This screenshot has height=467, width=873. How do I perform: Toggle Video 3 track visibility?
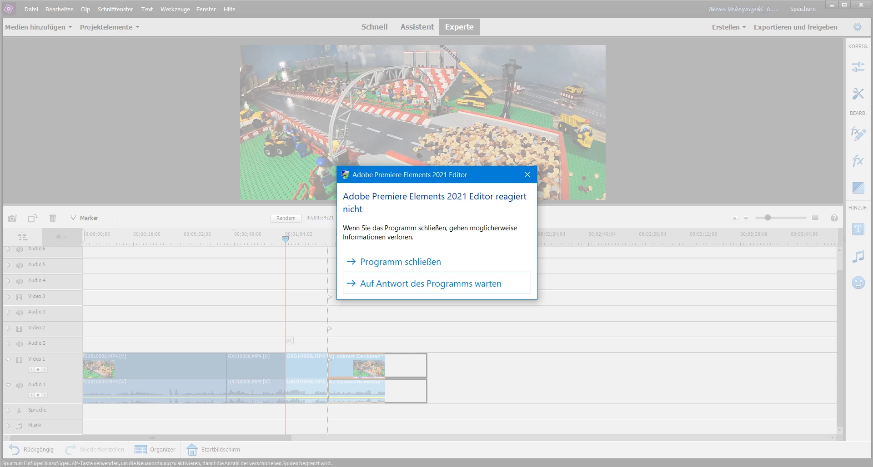click(x=19, y=297)
